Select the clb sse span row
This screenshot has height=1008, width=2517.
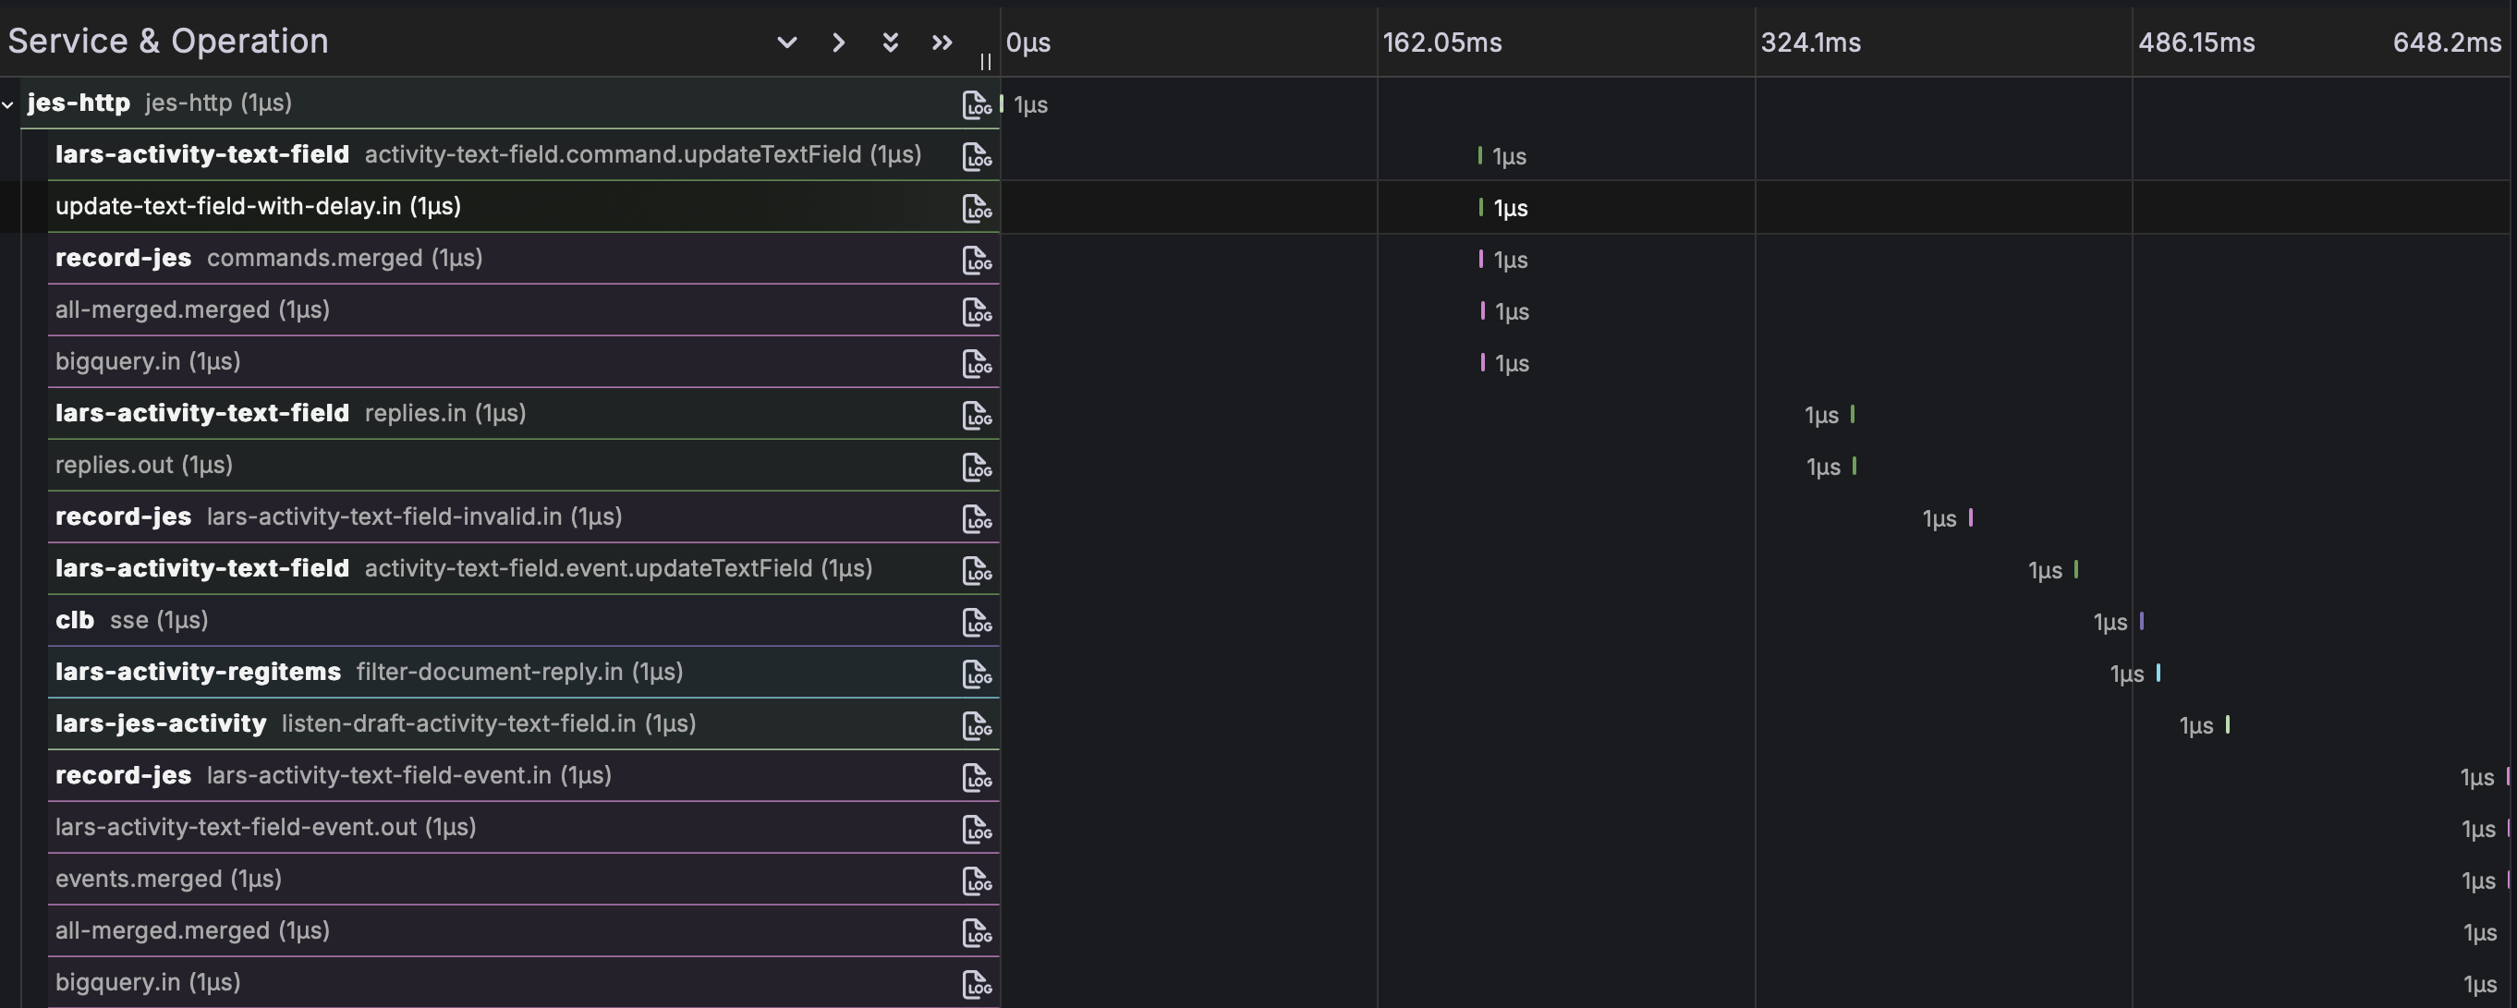[x=524, y=620]
